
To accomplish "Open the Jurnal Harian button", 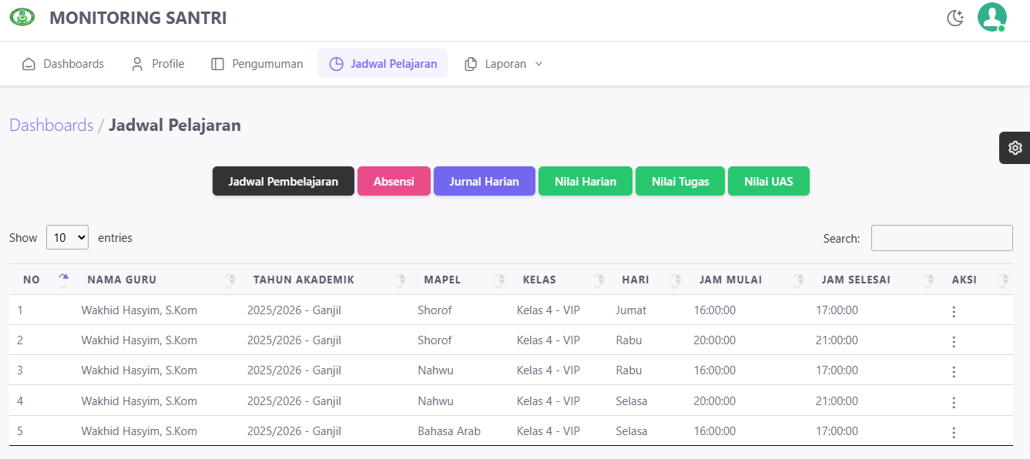I will pos(484,182).
